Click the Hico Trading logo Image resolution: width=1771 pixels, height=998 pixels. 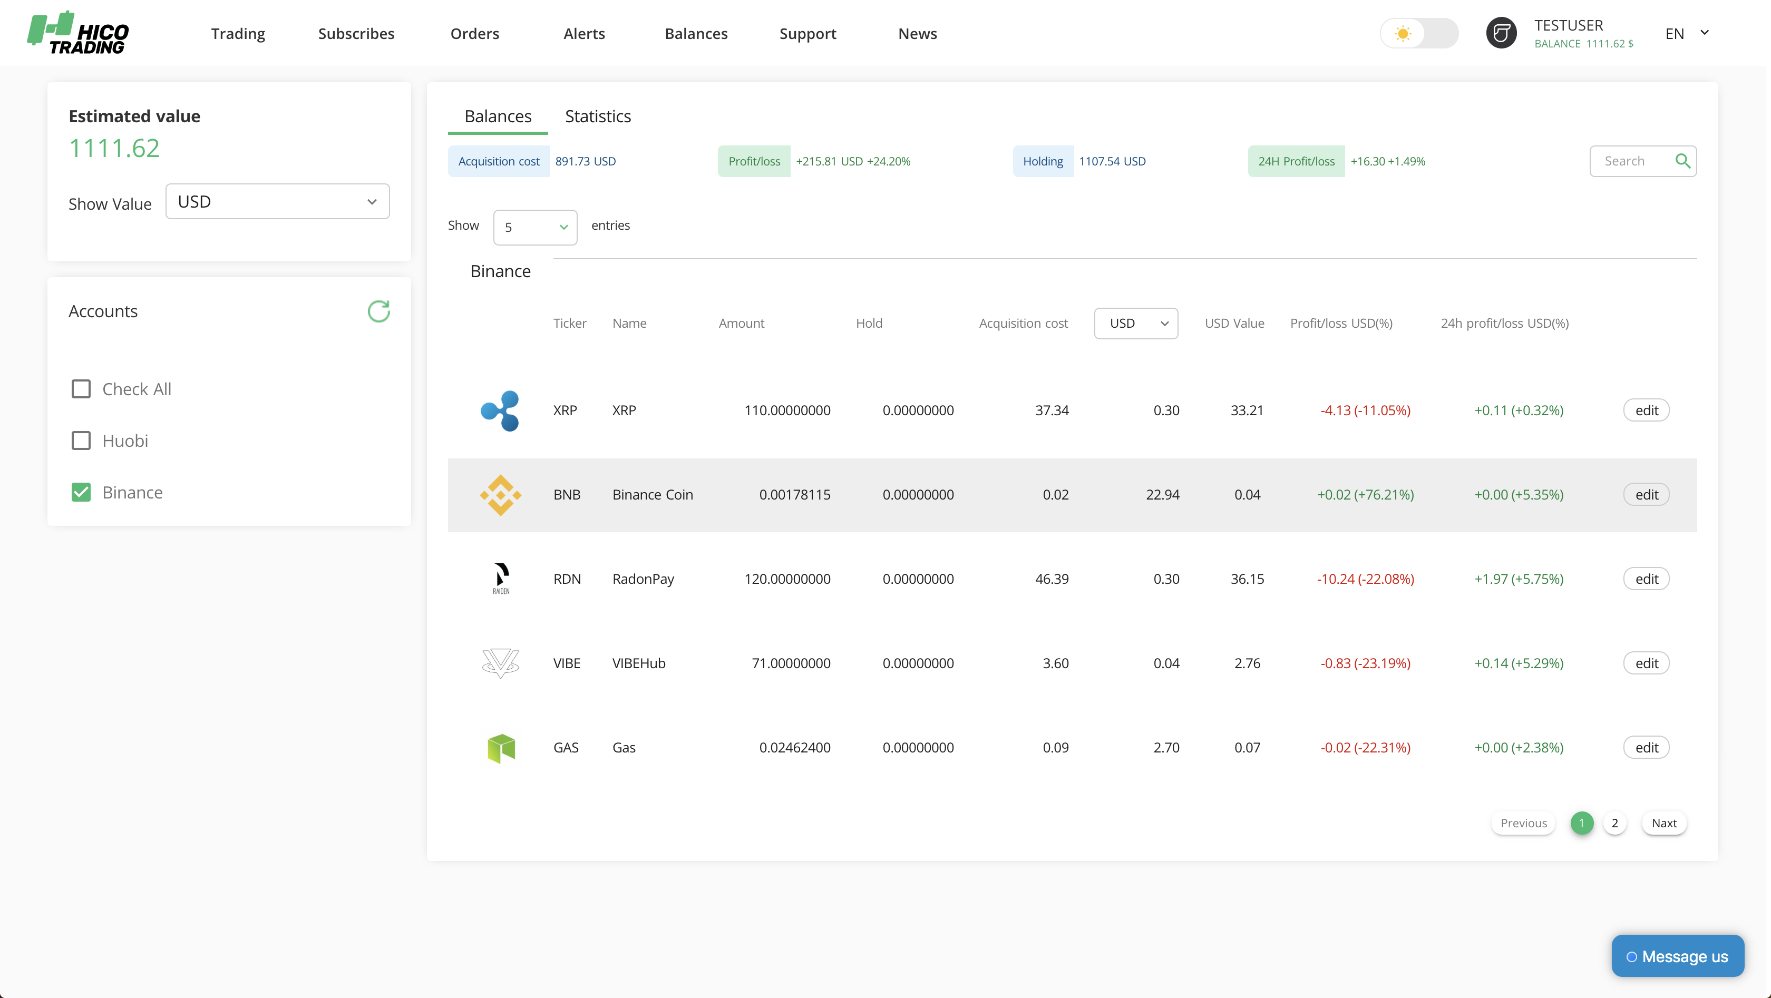pyautogui.click(x=77, y=33)
